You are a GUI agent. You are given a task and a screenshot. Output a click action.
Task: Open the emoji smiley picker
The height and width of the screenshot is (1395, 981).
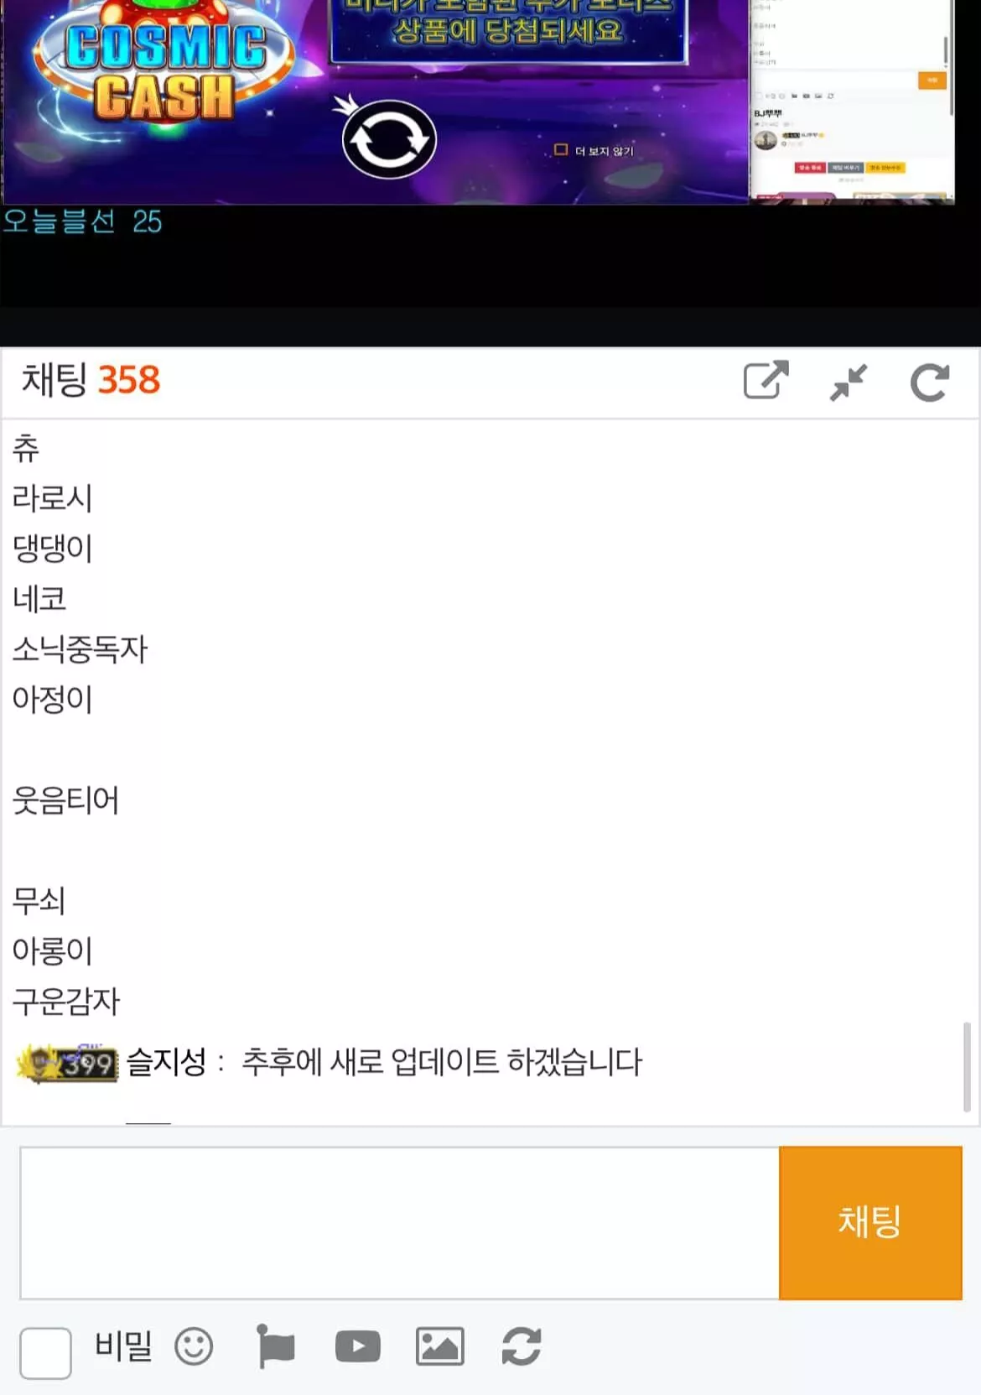(x=194, y=1346)
